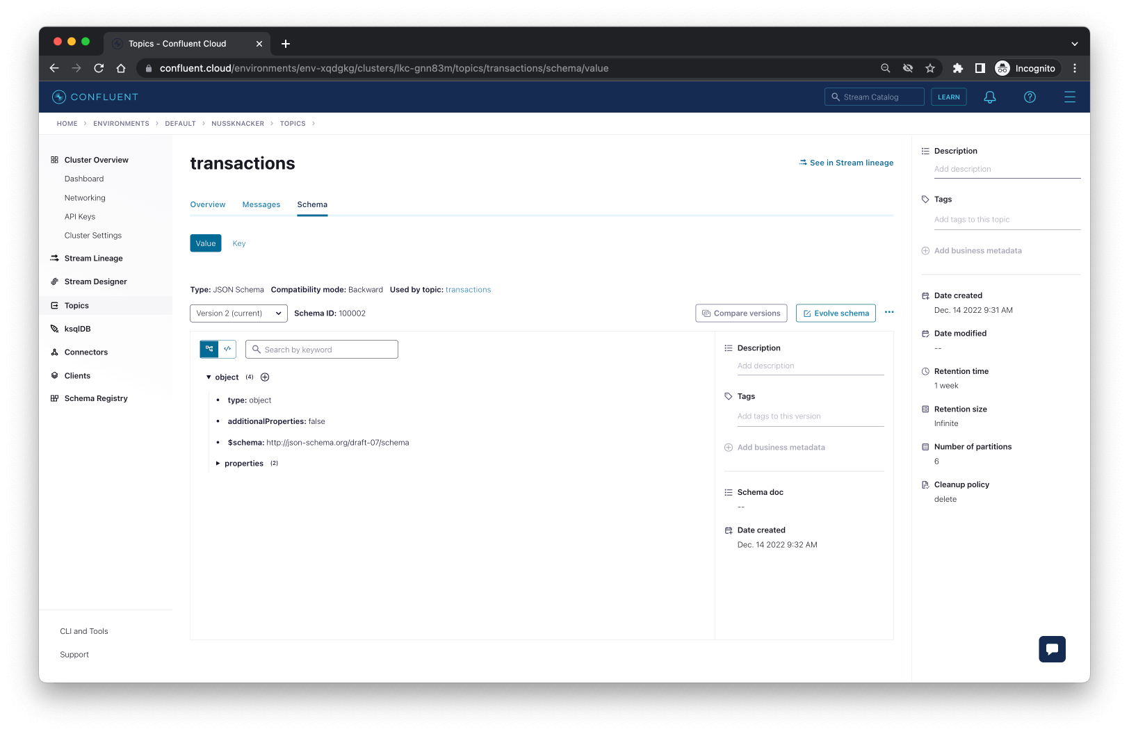Image resolution: width=1129 pixels, height=734 pixels.
Task: Focus the Search by keyword field
Action: pyautogui.click(x=322, y=350)
